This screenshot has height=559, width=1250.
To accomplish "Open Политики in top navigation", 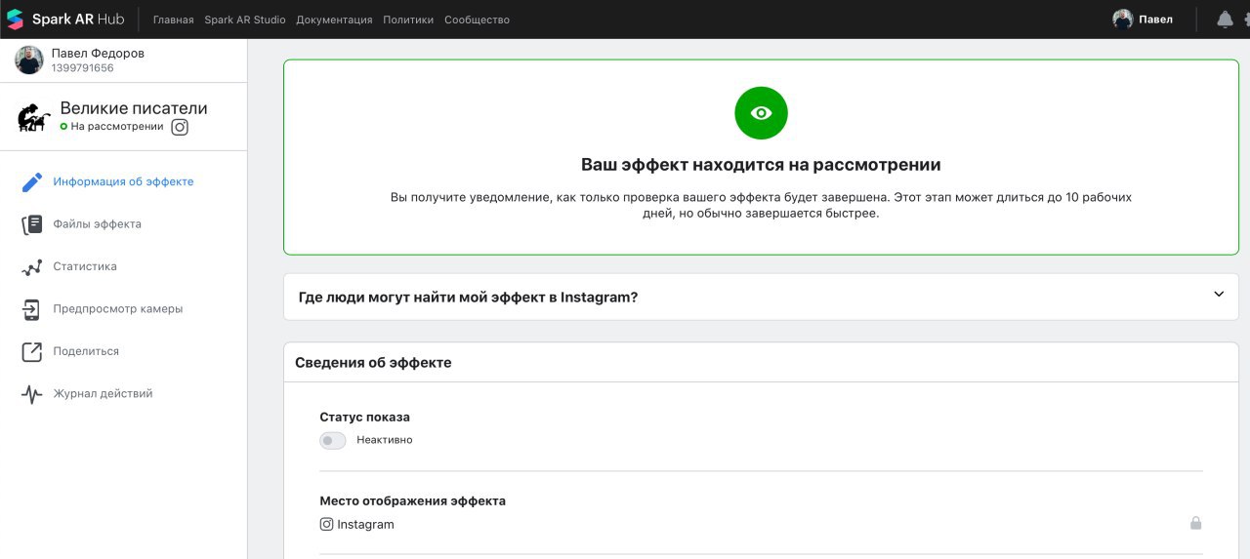I will coord(408,20).
